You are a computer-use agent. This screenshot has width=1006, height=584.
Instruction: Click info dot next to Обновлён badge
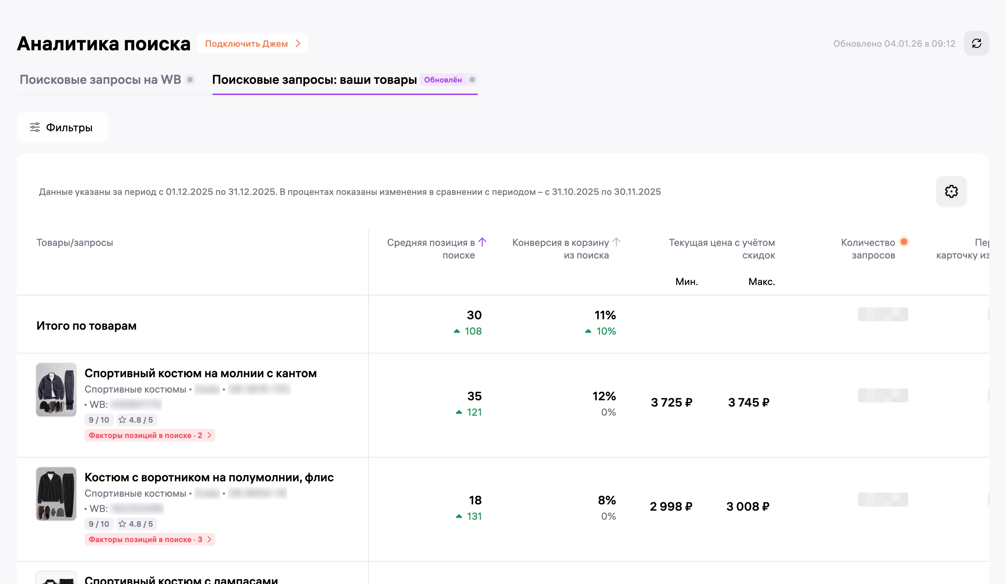[472, 79]
